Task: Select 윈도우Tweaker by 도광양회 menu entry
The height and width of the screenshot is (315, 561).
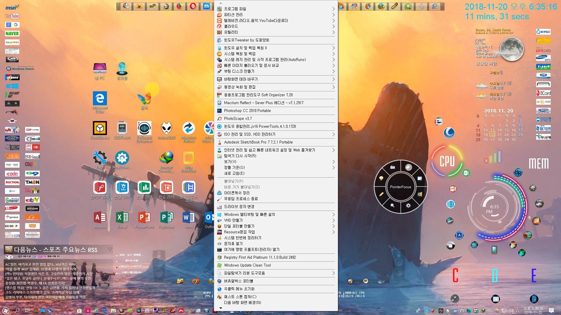Action: pyautogui.click(x=276, y=40)
